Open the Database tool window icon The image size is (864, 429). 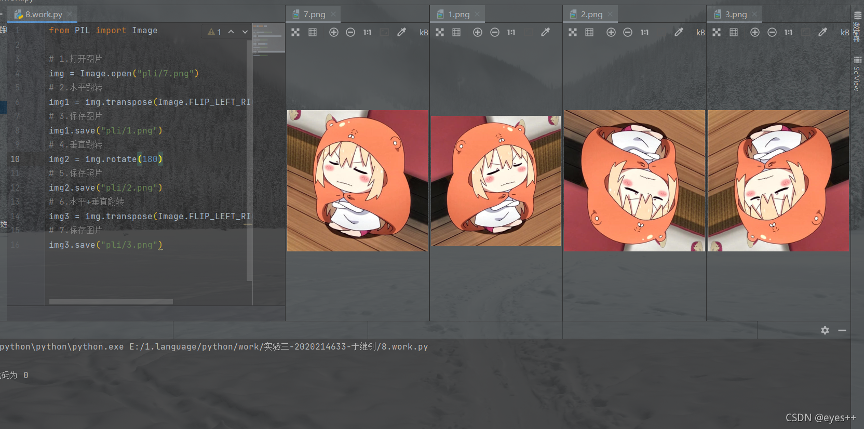[858, 27]
